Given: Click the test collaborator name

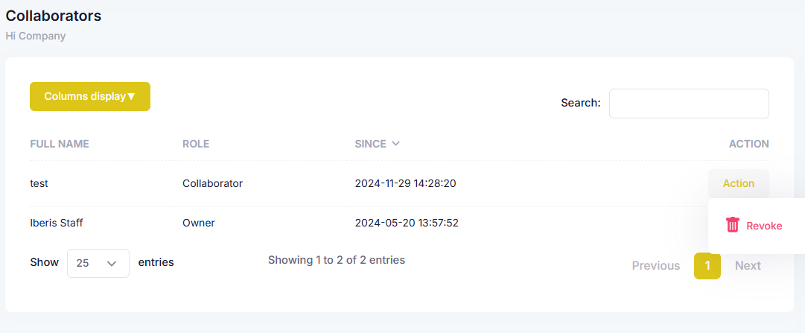Looking at the screenshot, I should click(39, 183).
